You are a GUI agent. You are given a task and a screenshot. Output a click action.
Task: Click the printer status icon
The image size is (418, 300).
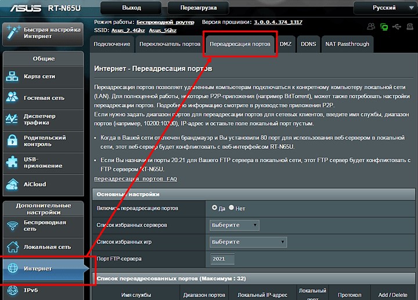click(410, 26)
